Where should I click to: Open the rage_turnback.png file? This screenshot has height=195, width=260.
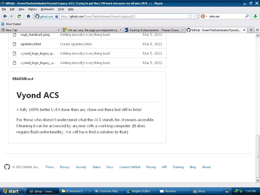coord(35,35)
